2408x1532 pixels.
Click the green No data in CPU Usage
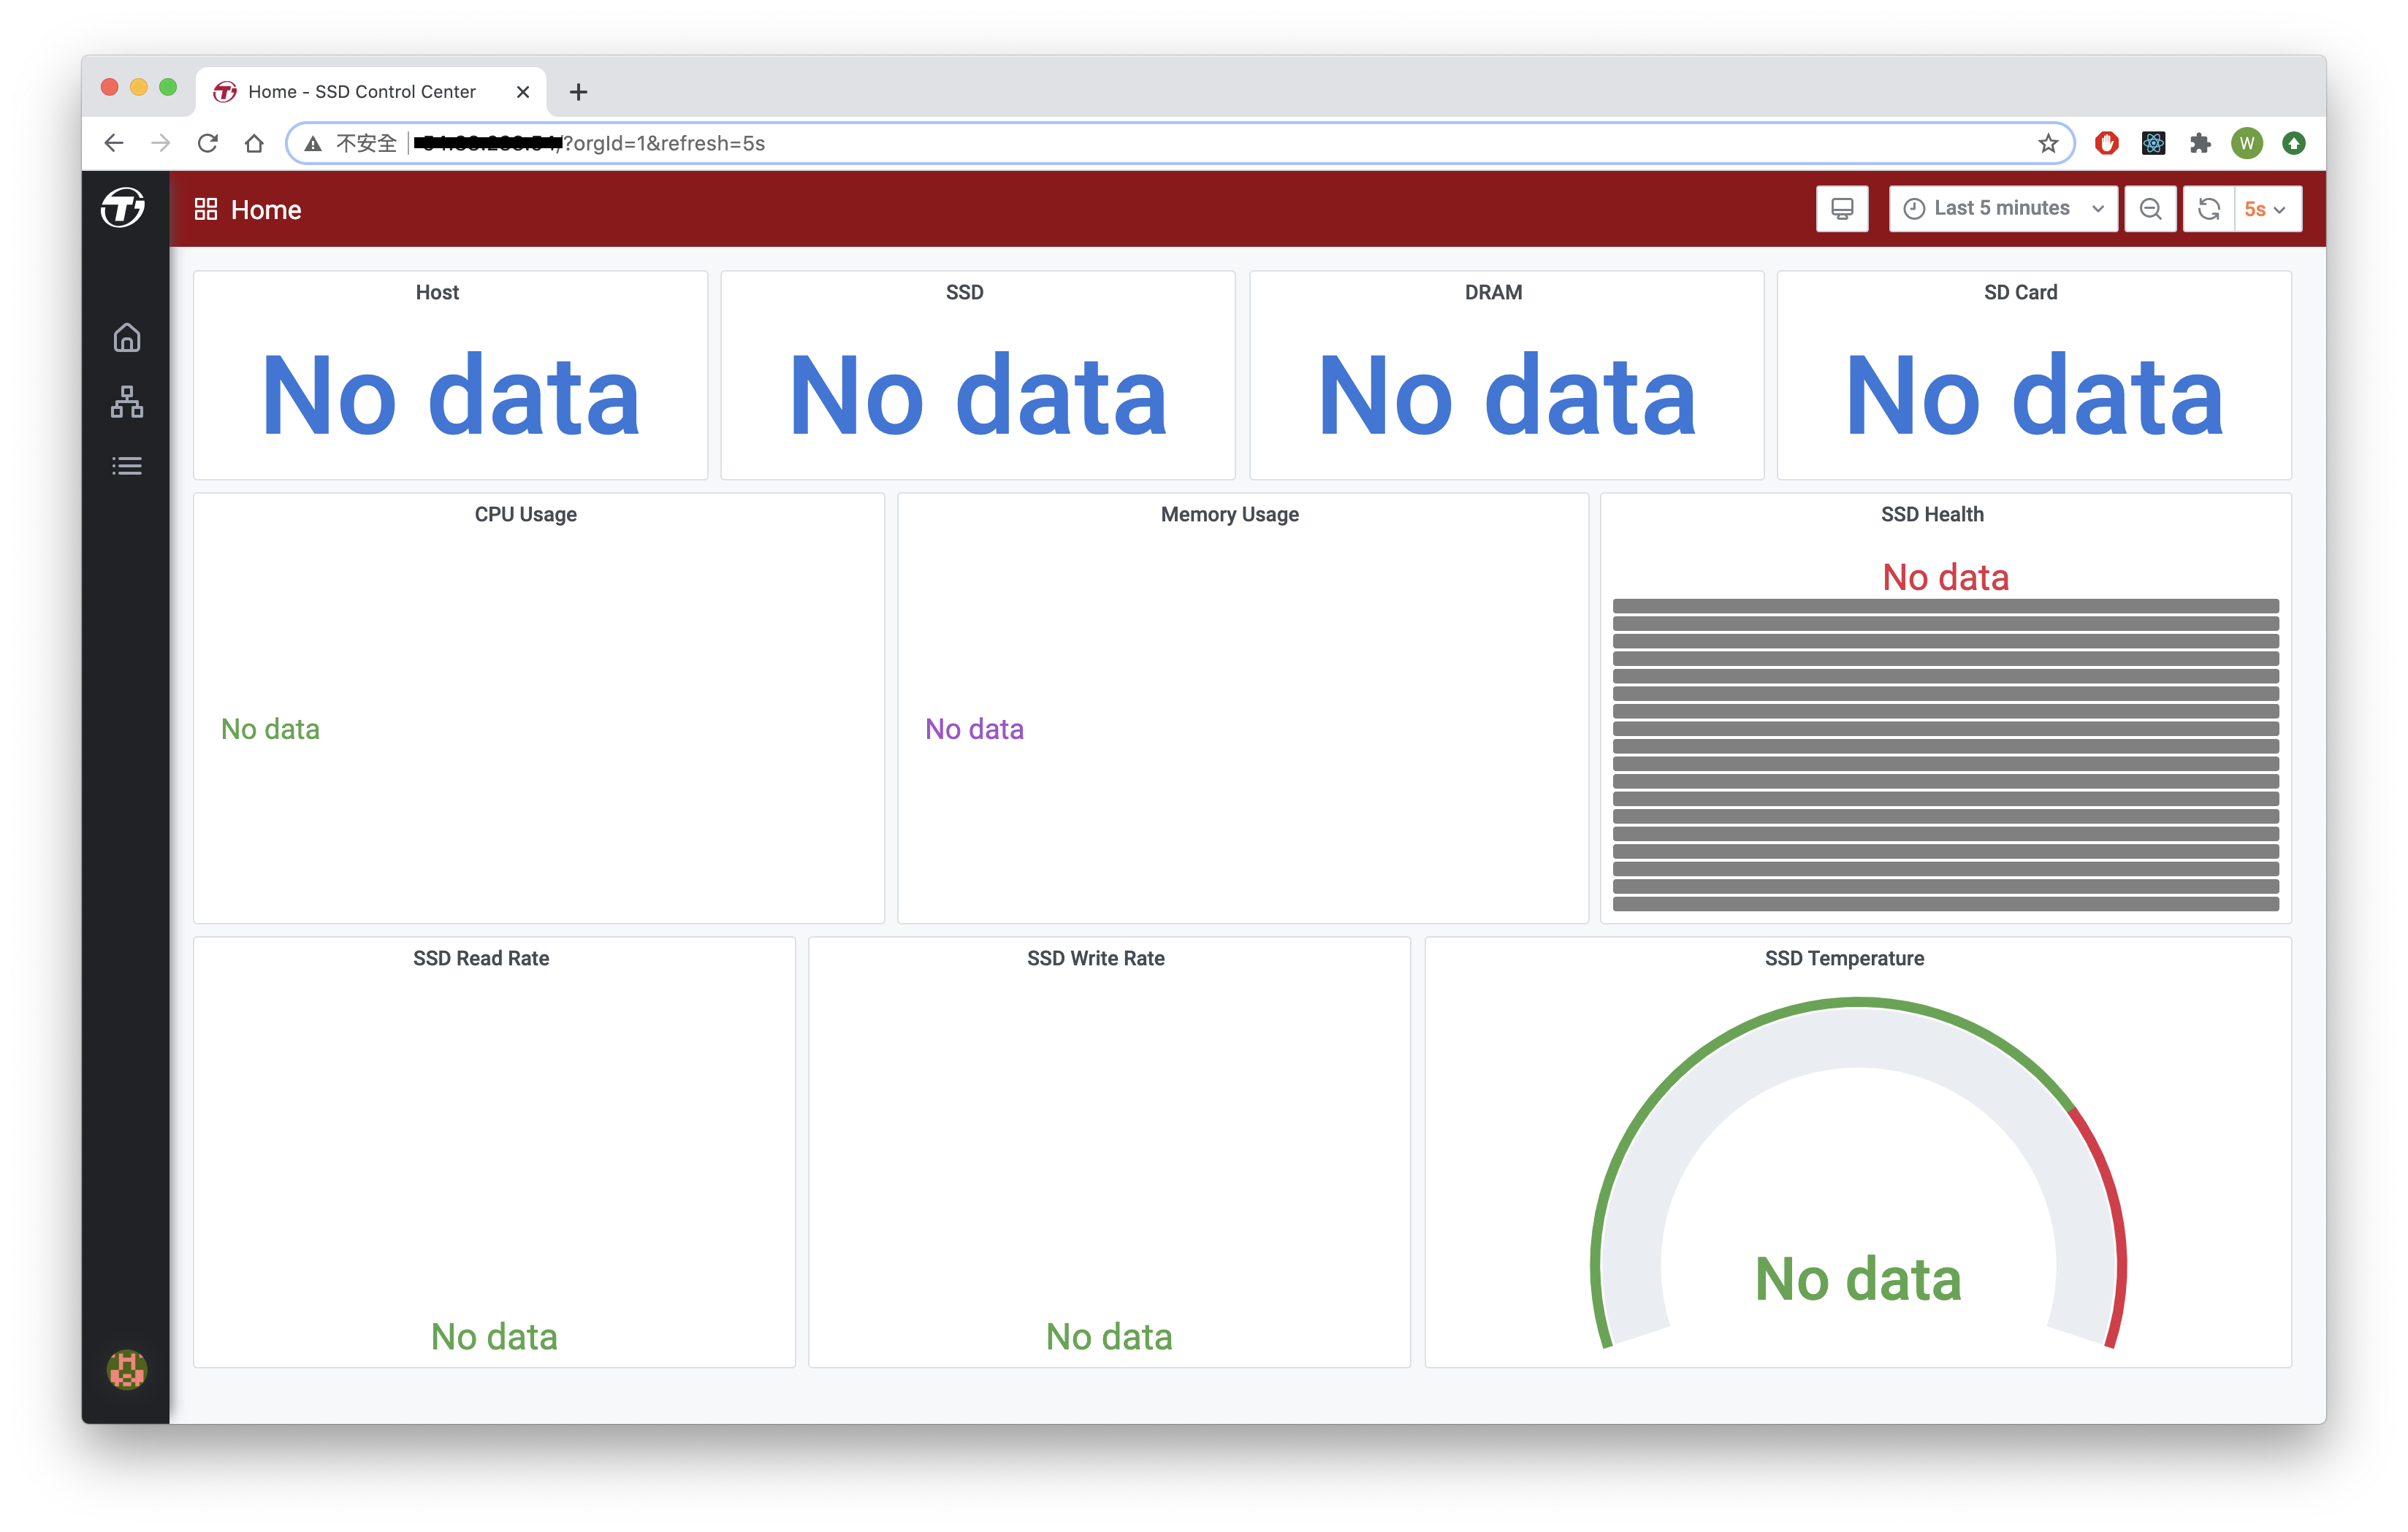tap(270, 729)
